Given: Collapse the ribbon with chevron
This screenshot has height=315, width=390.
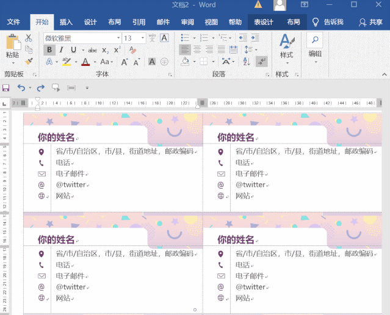Looking at the screenshot, I should point(385,74).
